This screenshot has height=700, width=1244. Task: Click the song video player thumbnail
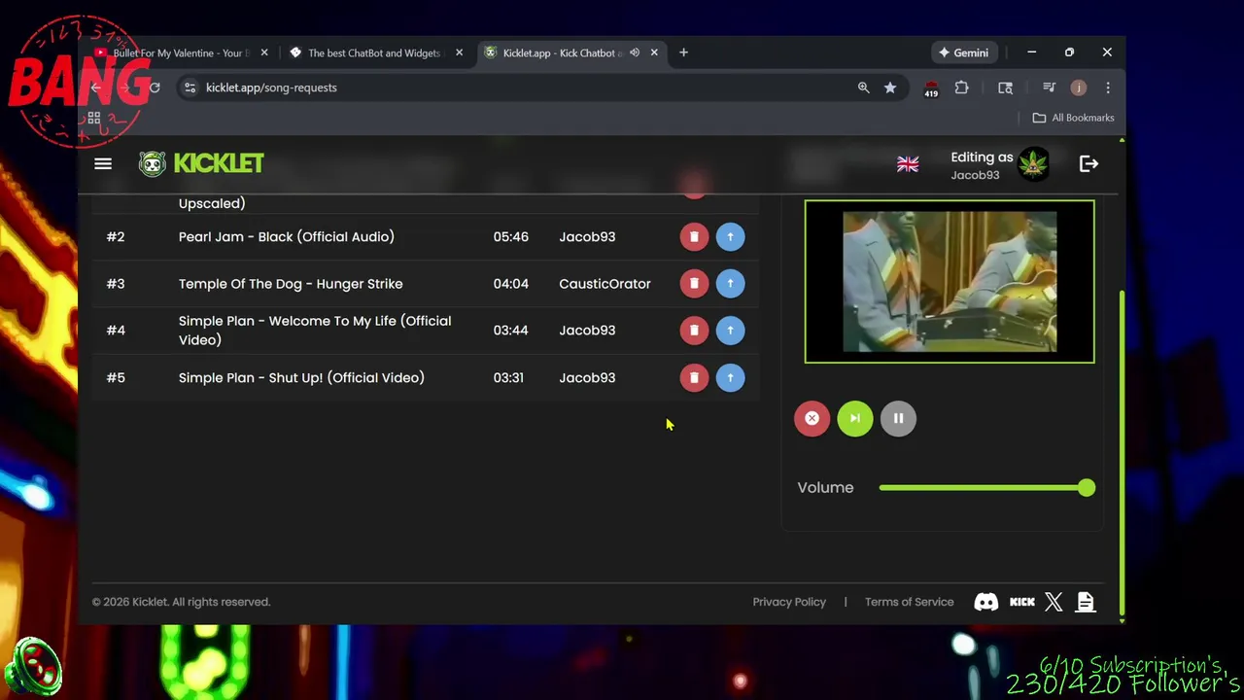point(950,281)
